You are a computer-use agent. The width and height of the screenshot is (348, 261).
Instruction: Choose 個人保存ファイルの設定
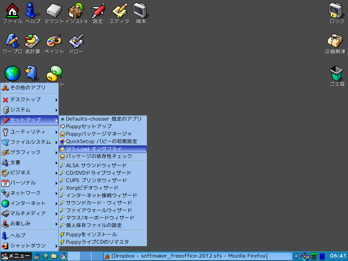click(103, 226)
